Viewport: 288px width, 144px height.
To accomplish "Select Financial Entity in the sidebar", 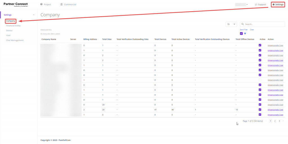I will 13,25.
